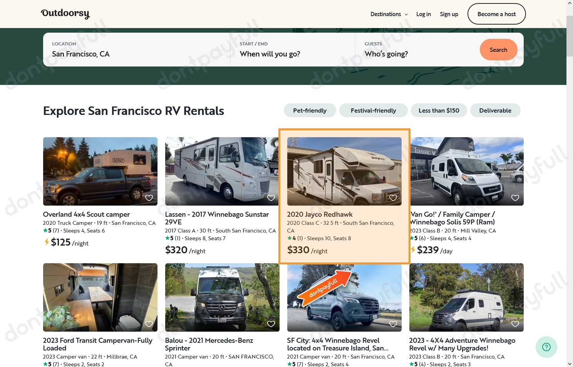Click the Search button
Screen dimensions: 573x367
point(498,50)
